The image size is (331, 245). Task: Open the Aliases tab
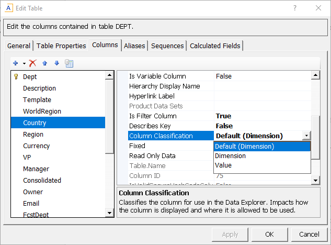pyautogui.click(x=134, y=46)
